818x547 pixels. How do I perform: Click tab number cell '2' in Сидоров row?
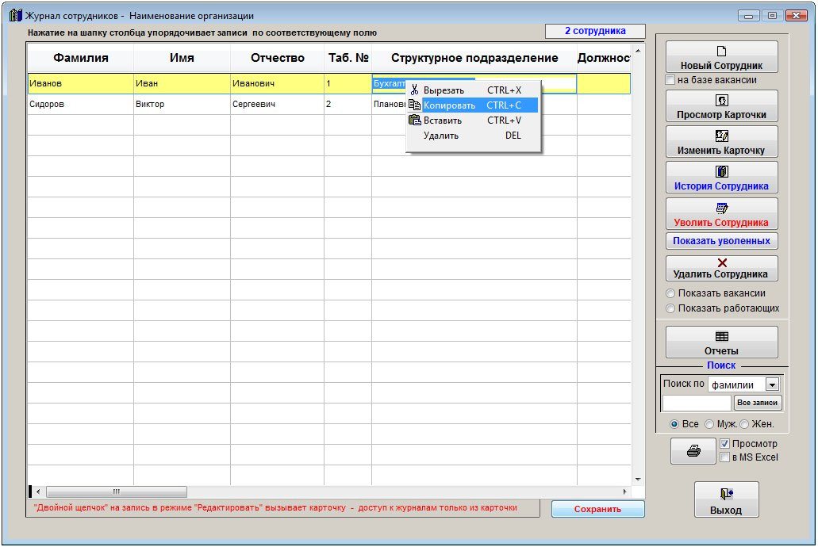tap(348, 105)
